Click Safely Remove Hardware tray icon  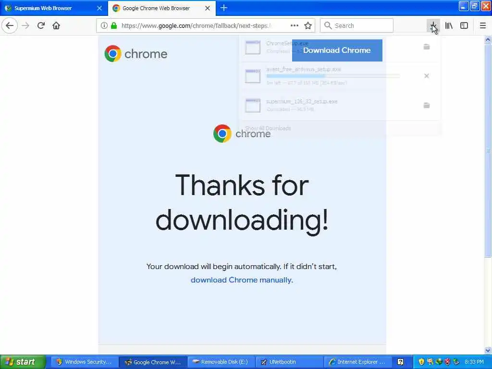456,362
